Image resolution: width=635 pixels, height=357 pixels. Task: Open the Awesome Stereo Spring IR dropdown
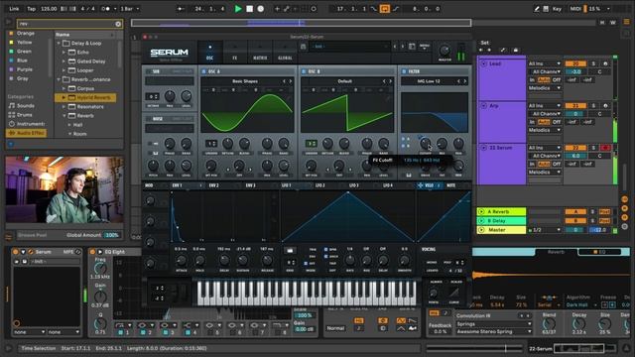493,331
